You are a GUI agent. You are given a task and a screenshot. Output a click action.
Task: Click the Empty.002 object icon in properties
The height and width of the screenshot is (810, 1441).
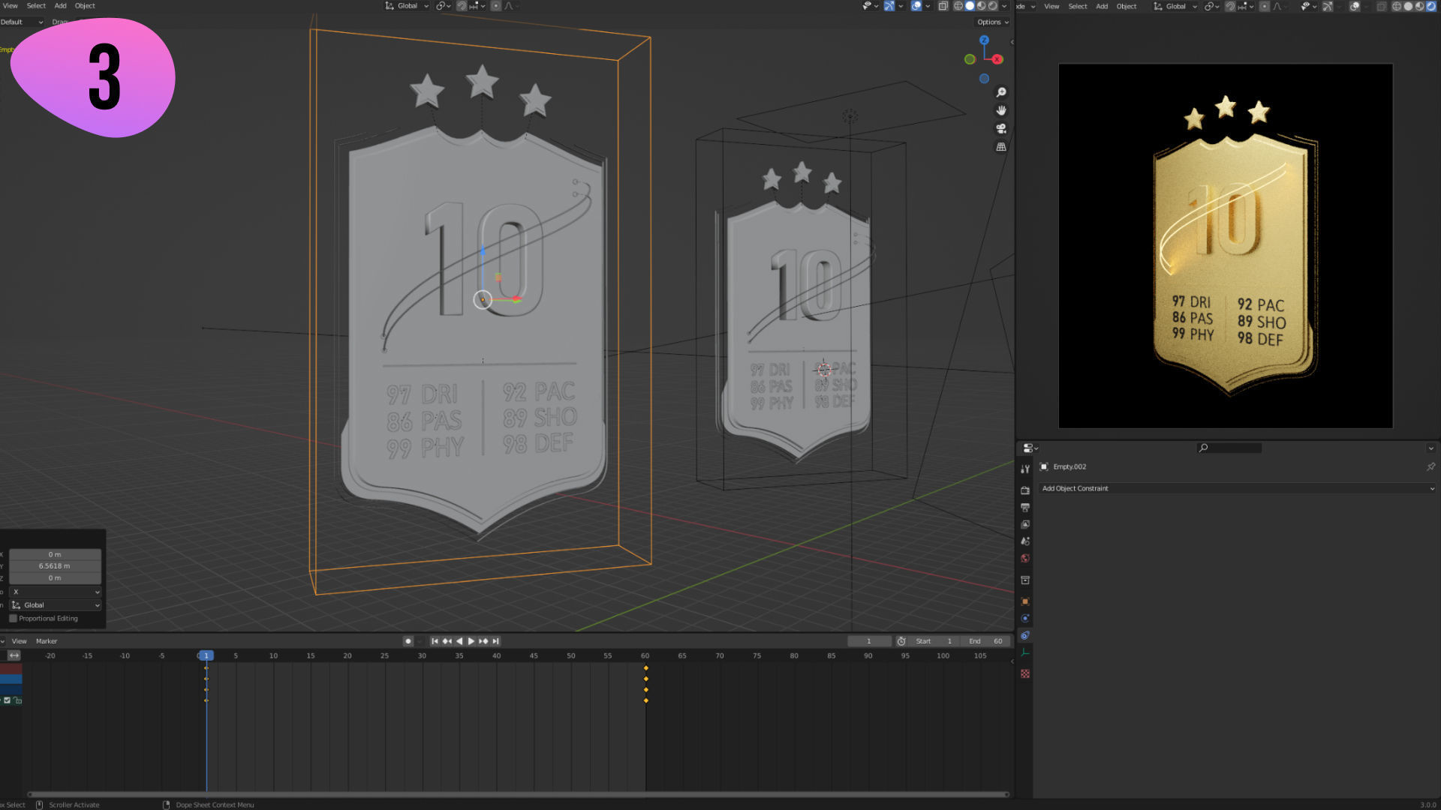click(x=1043, y=466)
